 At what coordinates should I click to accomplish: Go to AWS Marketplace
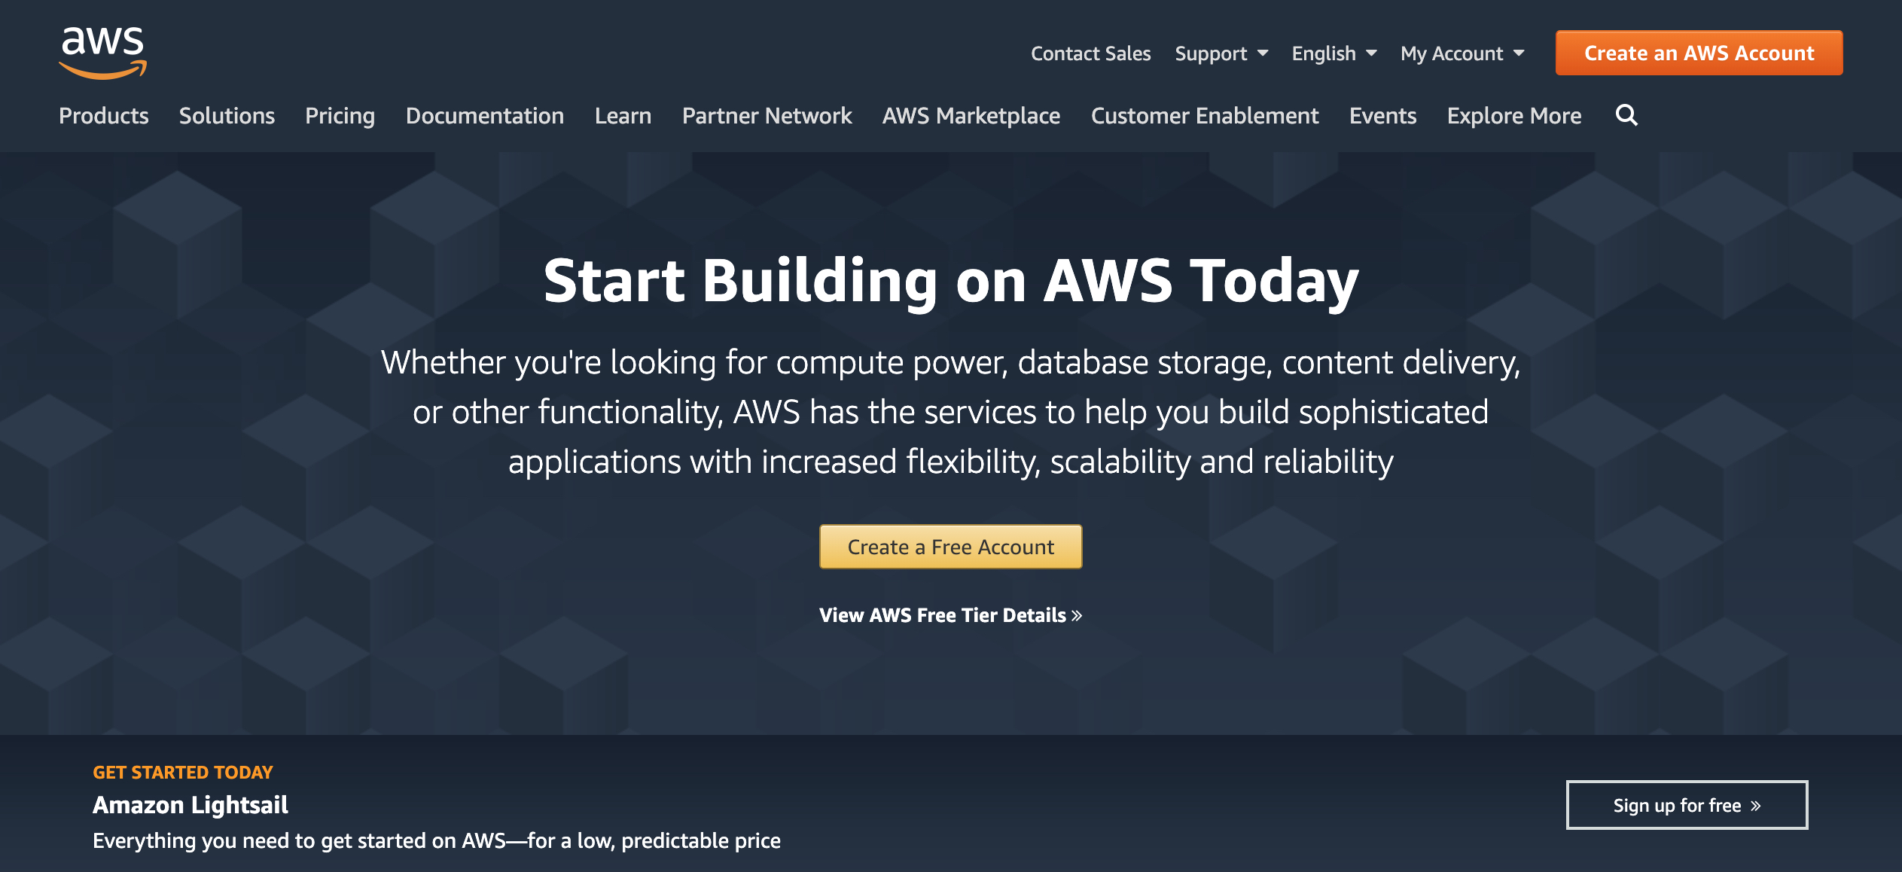971,115
